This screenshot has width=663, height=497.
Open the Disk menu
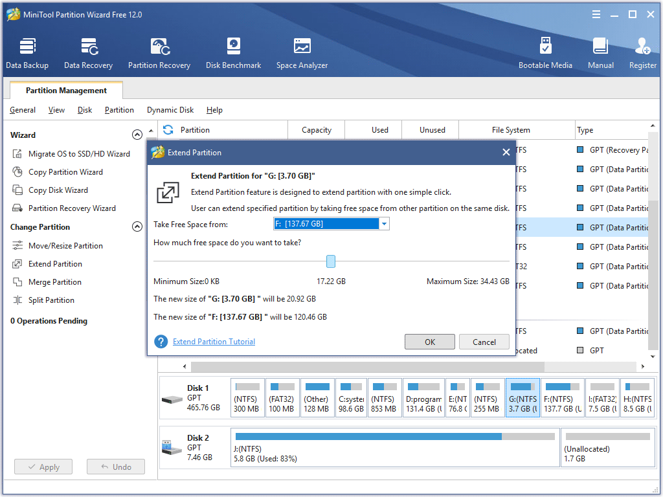pyautogui.click(x=85, y=110)
